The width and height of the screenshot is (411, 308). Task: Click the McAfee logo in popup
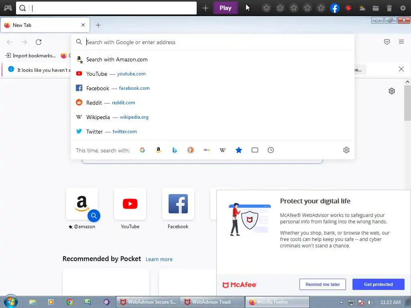point(239,285)
